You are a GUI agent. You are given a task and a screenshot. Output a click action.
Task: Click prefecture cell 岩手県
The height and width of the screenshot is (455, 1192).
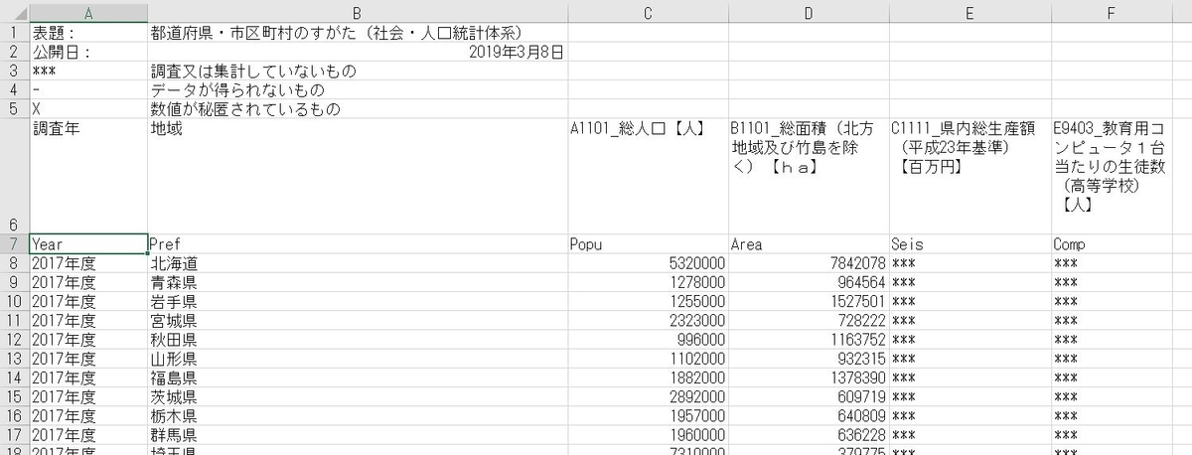(x=358, y=302)
